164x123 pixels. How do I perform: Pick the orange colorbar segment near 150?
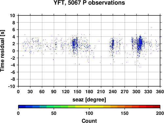click(x=125, y=107)
